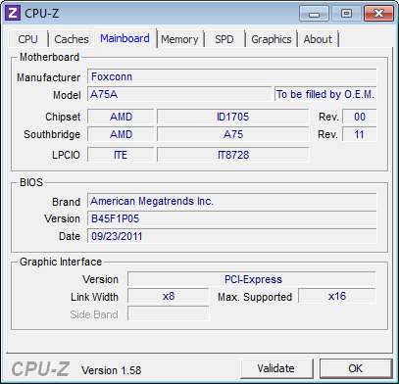Go to the SPD tab

click(x=224, y=39)
